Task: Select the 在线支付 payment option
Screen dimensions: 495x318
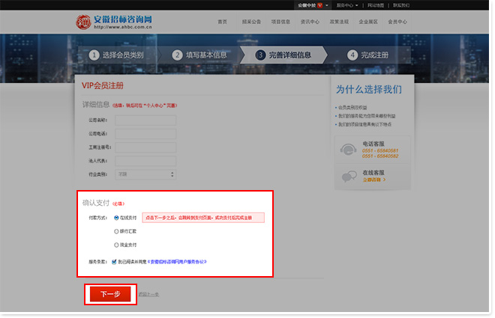Action: pos(116,218)
